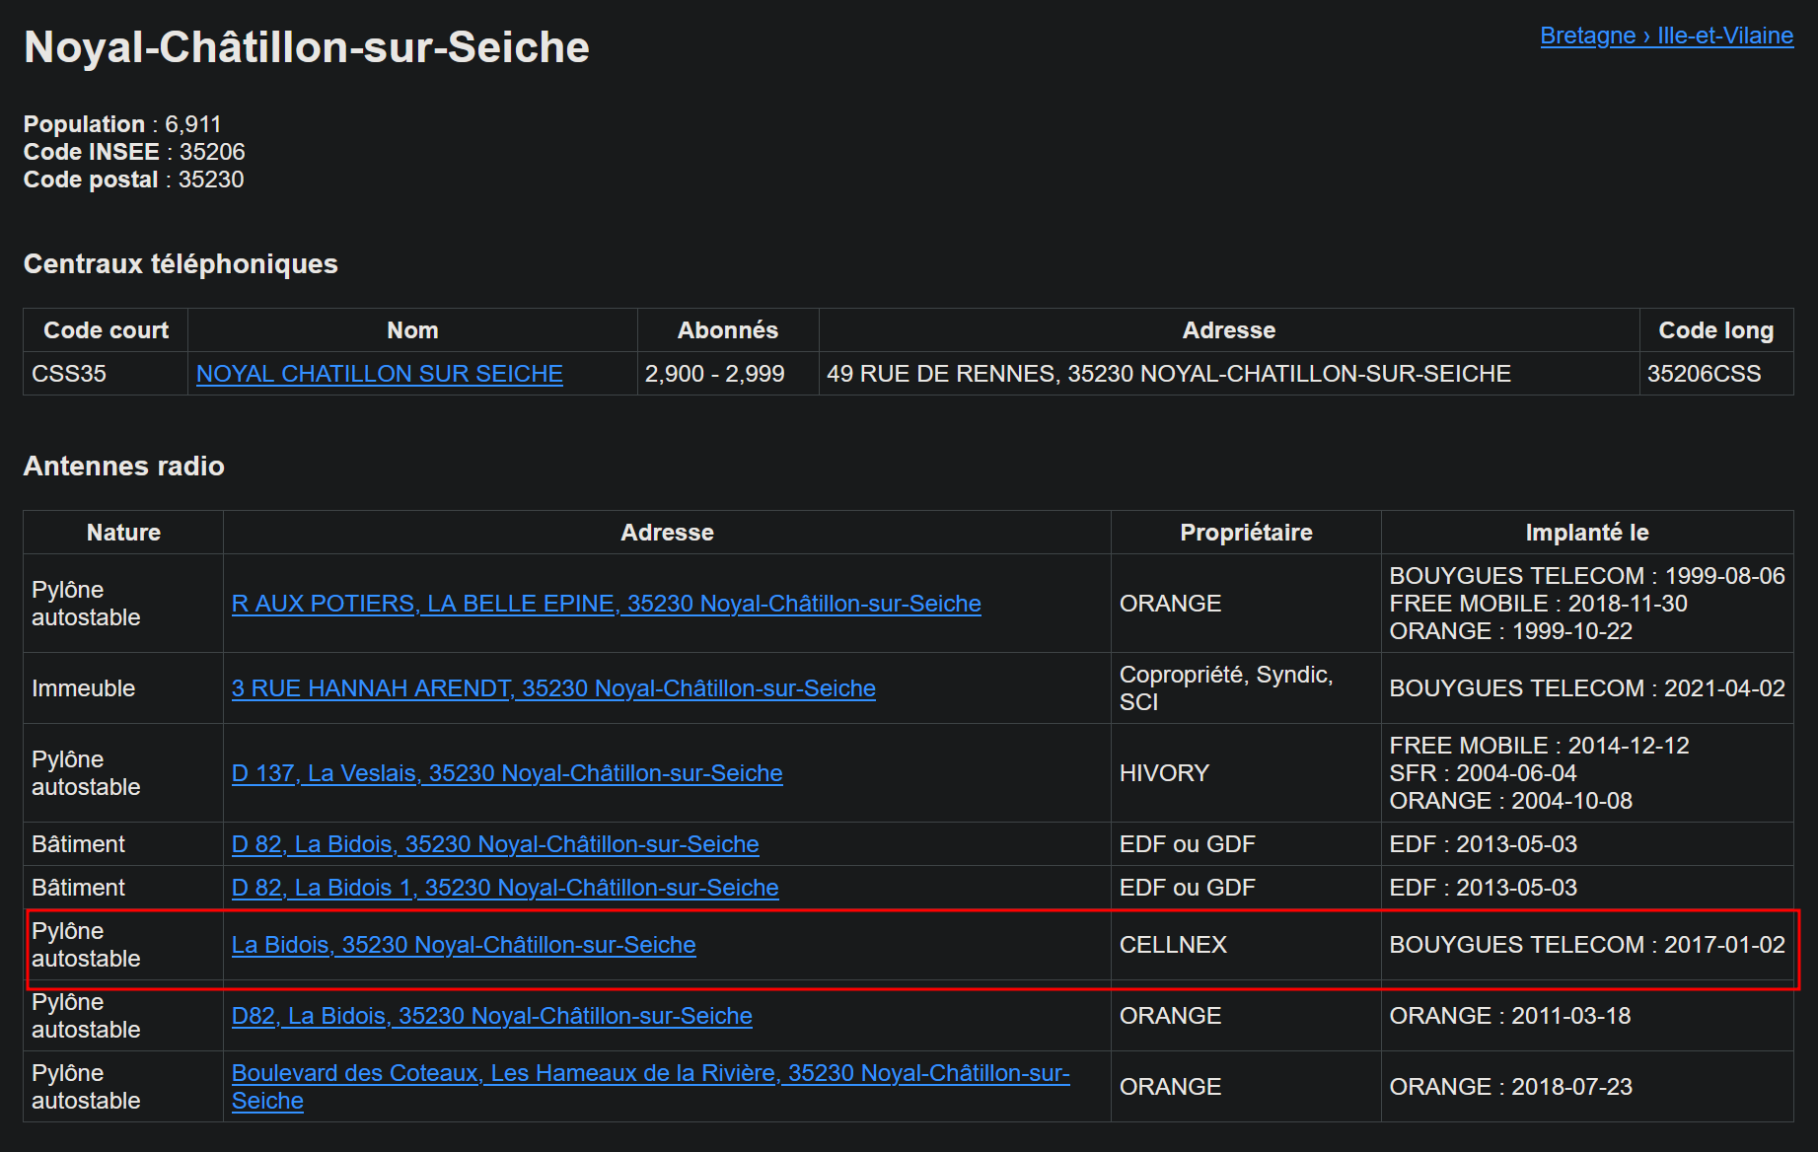Select the Copropriété, Syndic, SCI owner cell
The image size is (1818, 1152).
click(x=1246, y=688)
